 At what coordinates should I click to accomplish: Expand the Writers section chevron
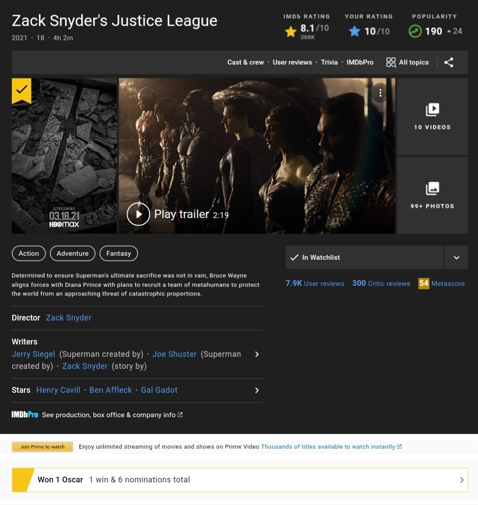257,354
